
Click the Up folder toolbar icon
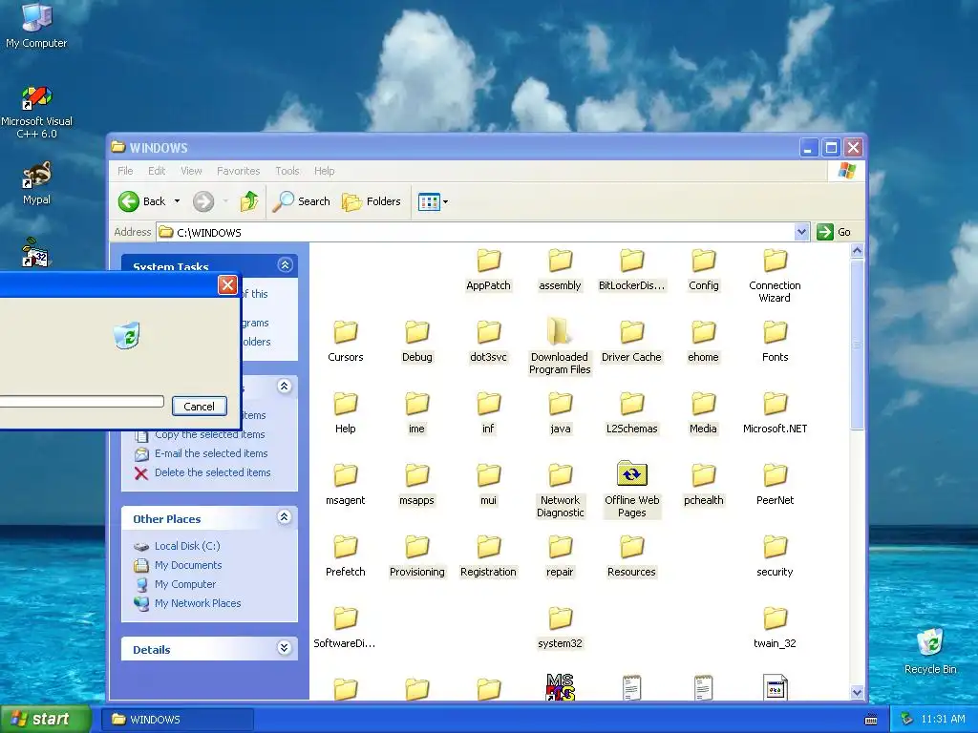(249, 201)
